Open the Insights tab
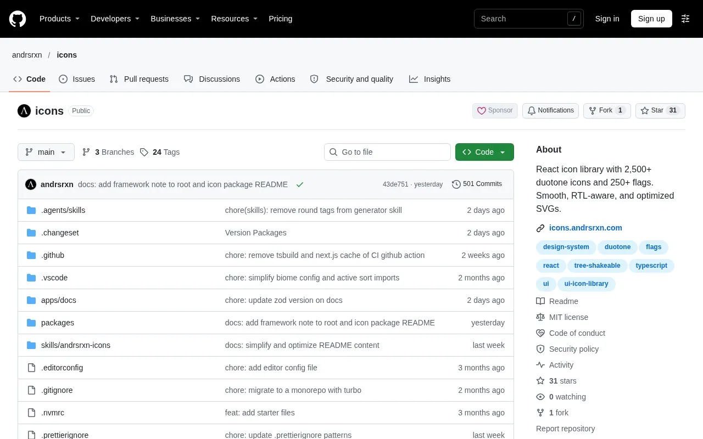The height and width of the screenshot is (439, 703). tap(429, 79)
